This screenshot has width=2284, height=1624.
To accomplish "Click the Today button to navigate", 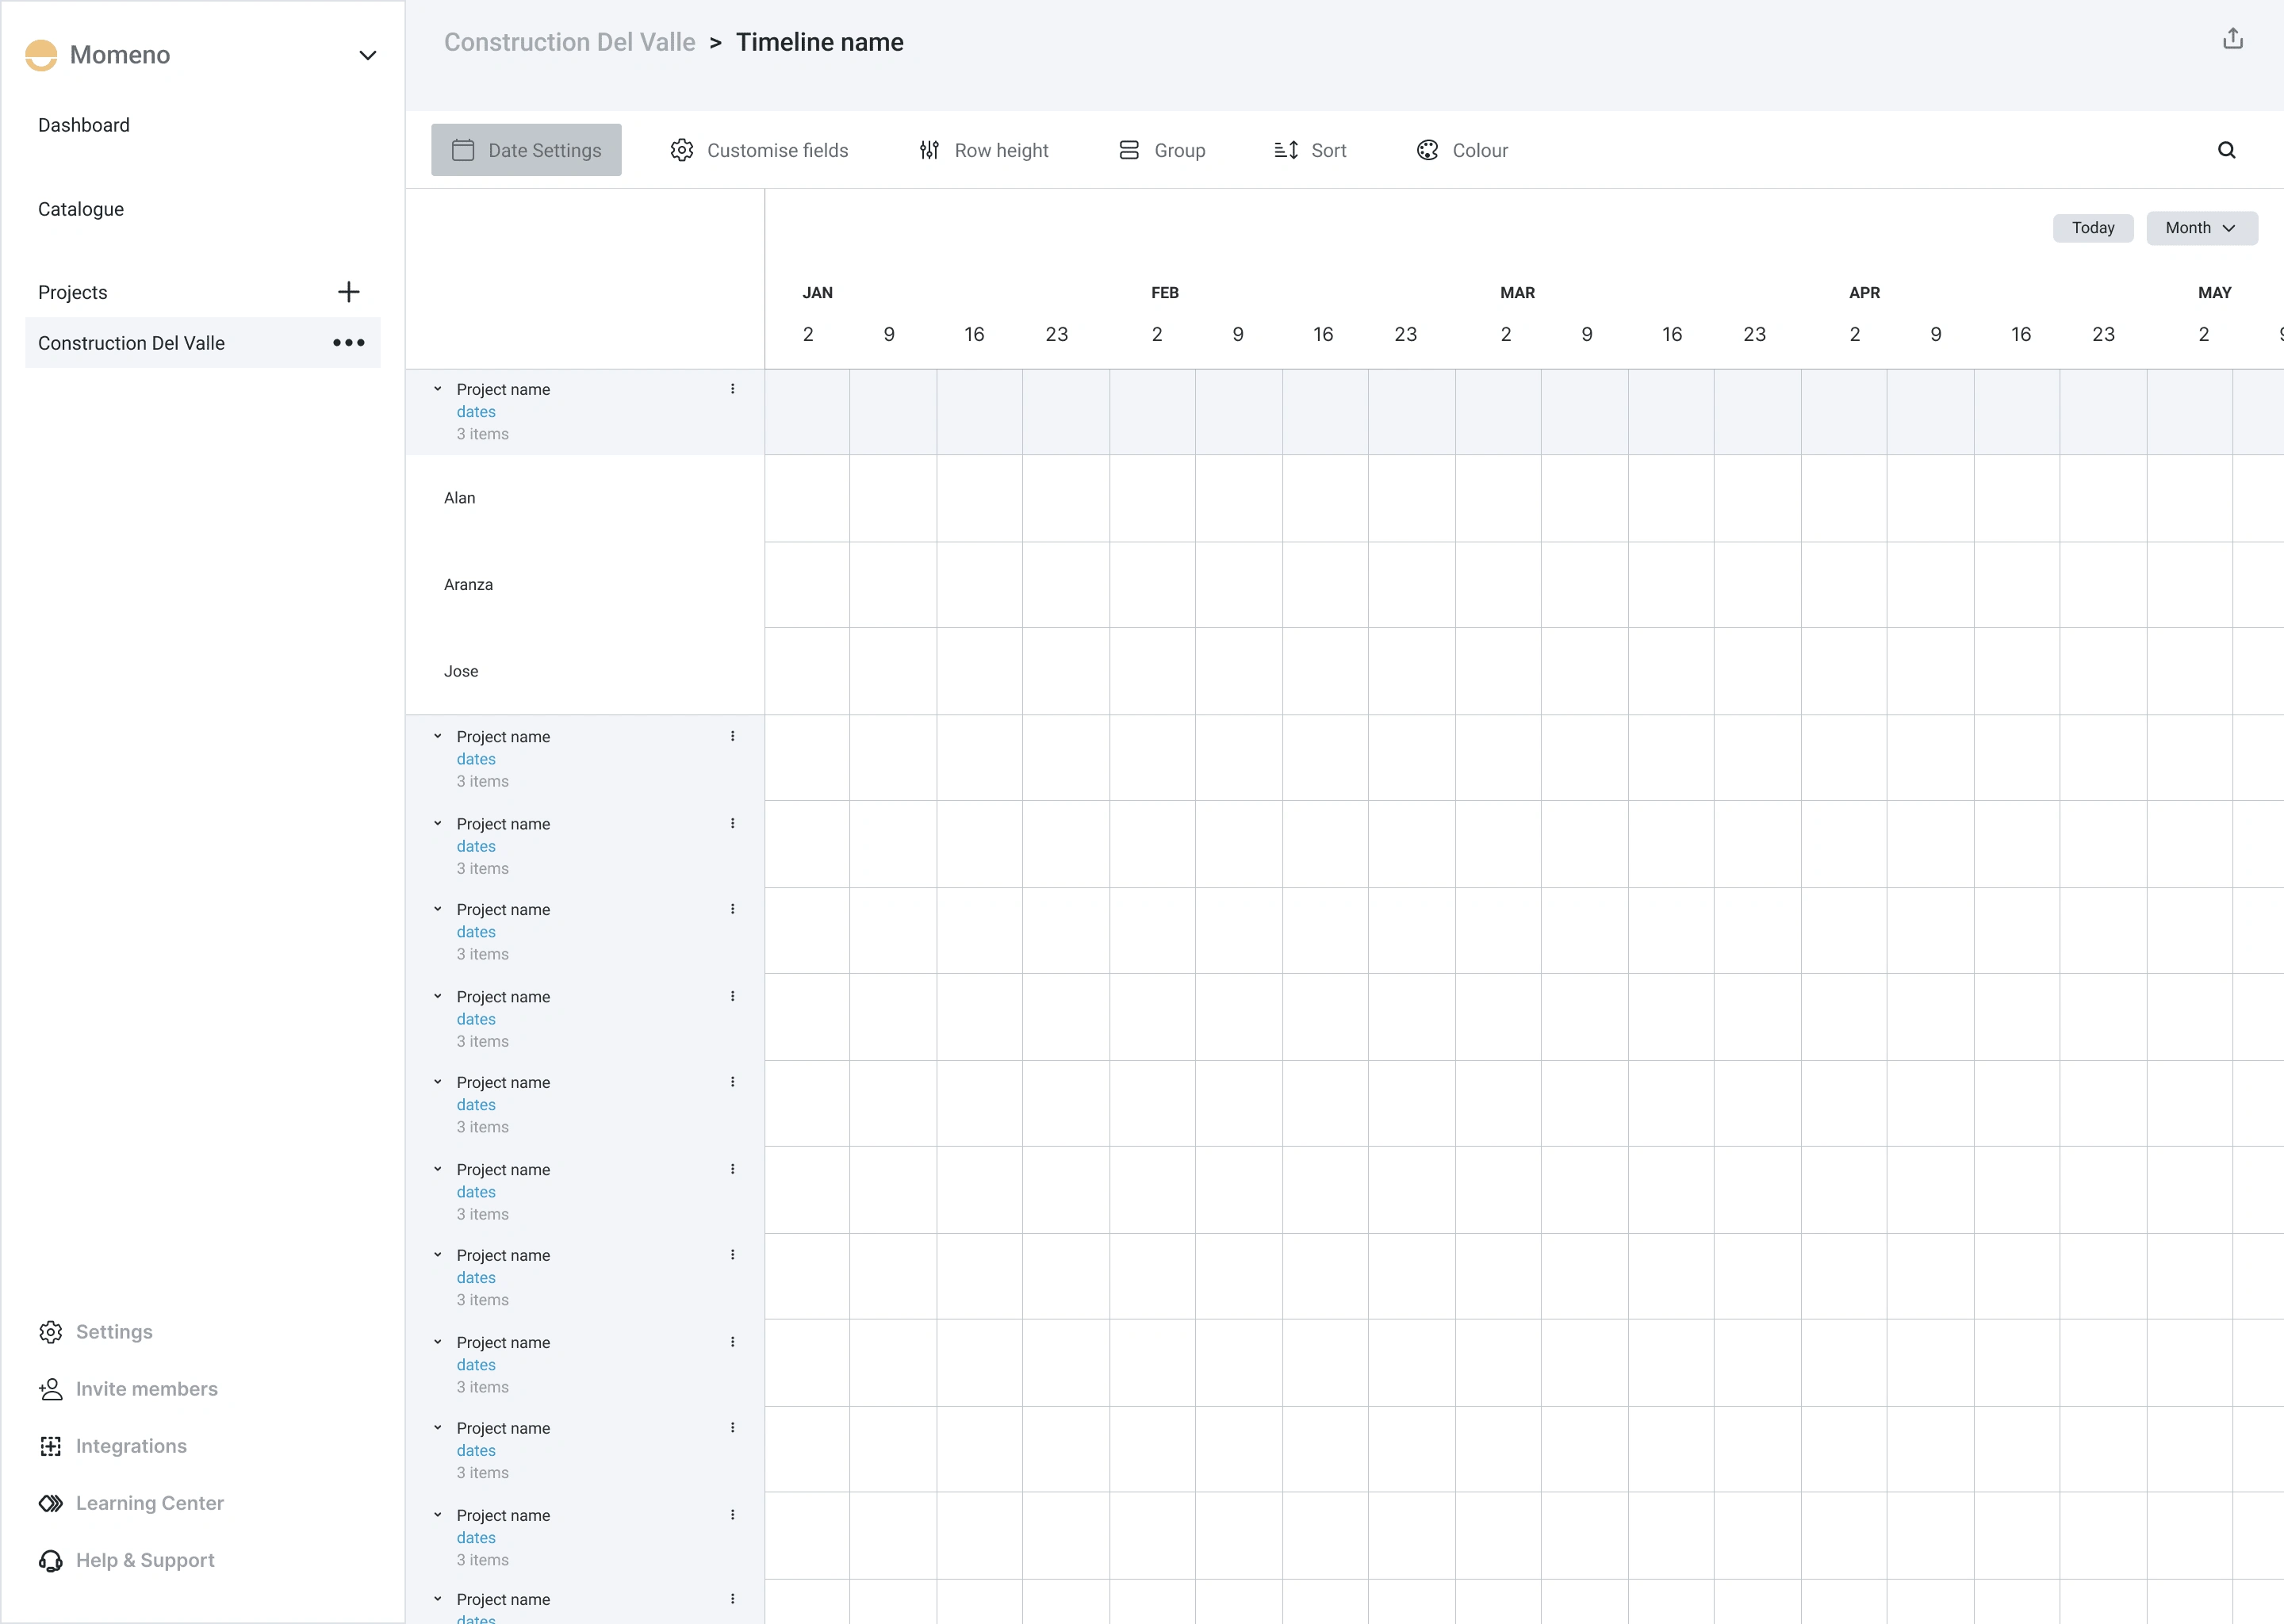I will click(x=2093, y=227).
